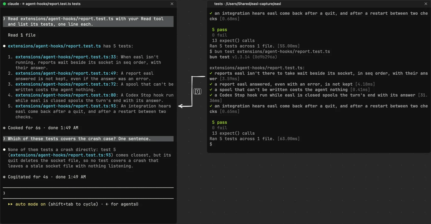Select the claude pane title 'agent-hooks/report.test.ts tests'

point(53,4)
